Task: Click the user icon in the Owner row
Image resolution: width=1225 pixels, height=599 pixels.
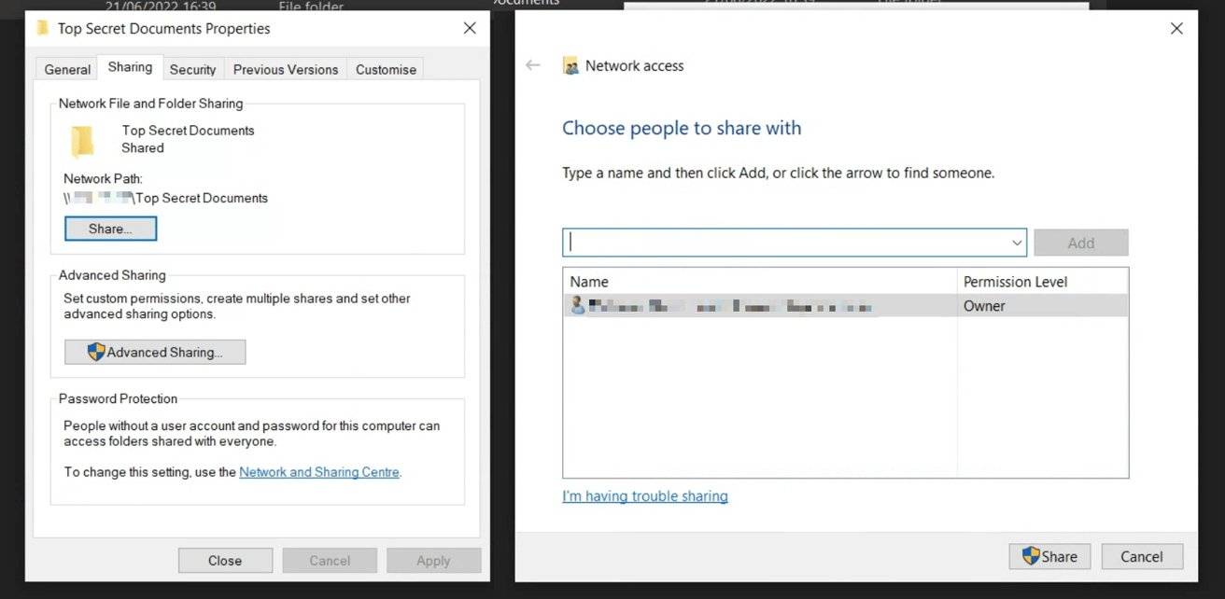Action: tap(577, 305)
